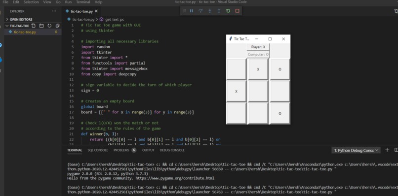Click the top-left empty board cell
This screenshot has width=398, height=196.
point(237,69)
